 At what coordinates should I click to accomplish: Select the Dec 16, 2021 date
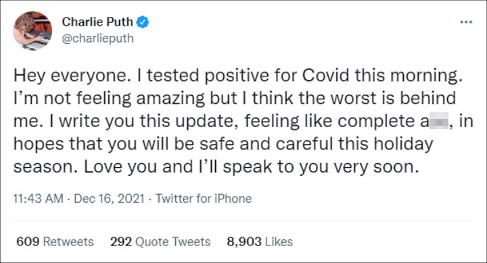coord(110,198)
